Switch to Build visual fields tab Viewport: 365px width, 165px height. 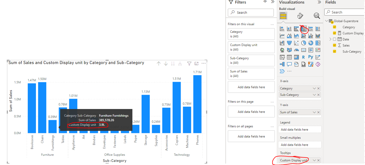click(283, 16)
